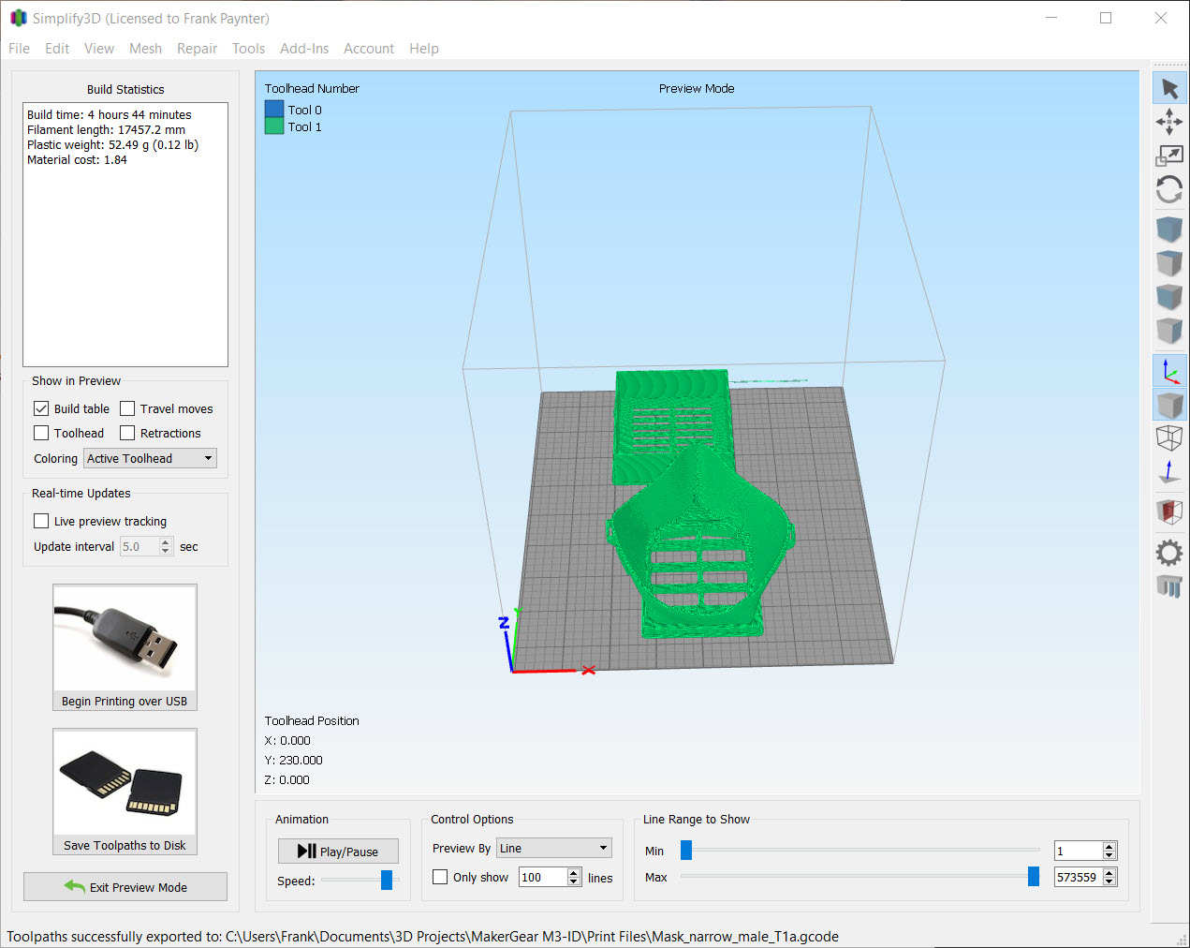Switch to wireframe rendering view

point(1169,437)
